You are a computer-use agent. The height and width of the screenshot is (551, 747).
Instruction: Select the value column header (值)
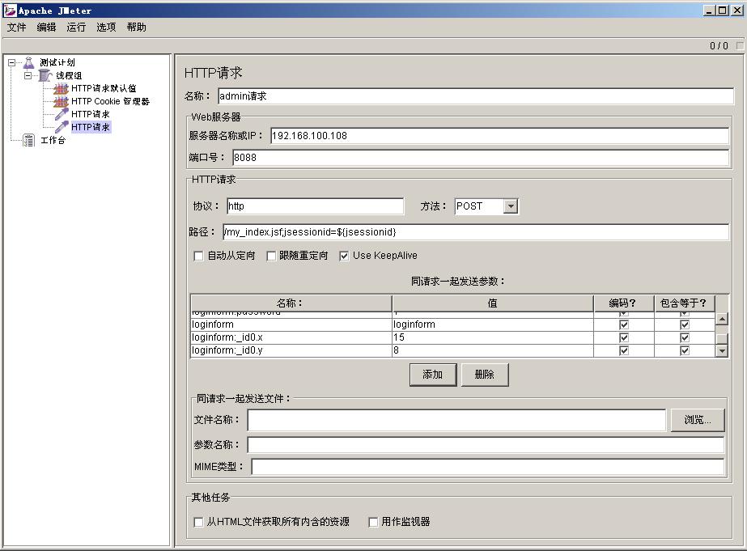(493, 303)
